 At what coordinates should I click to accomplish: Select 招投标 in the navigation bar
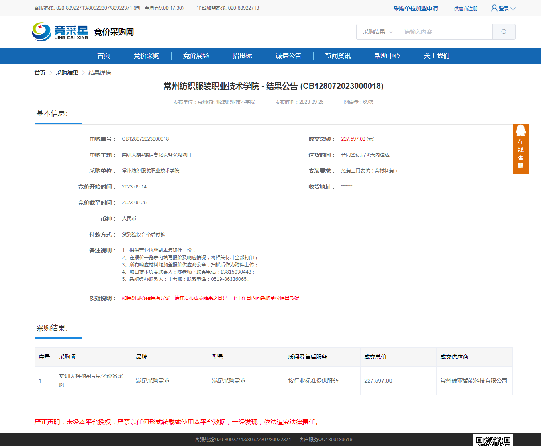click(242, 56)
